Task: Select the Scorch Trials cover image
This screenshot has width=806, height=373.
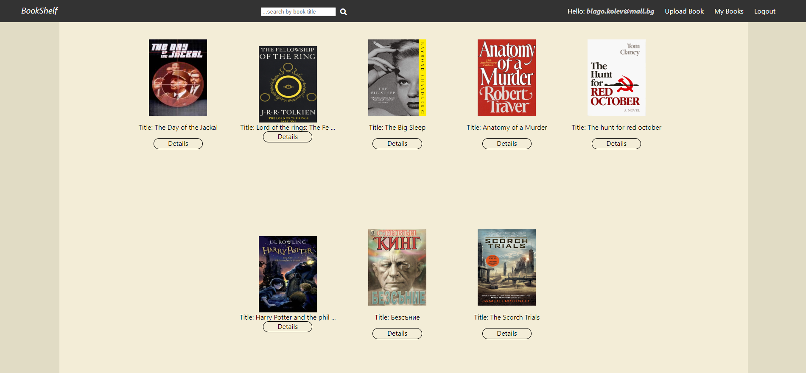Action: coord(507,267)
